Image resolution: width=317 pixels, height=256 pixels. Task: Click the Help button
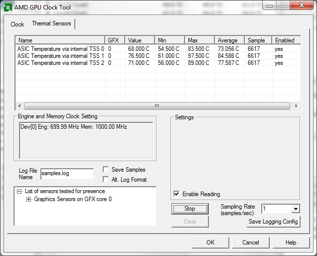tap(291, 243)
